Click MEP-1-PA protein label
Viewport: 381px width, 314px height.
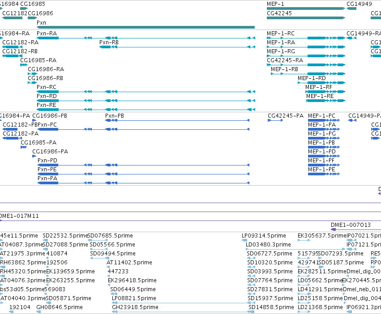pos(322,125)
